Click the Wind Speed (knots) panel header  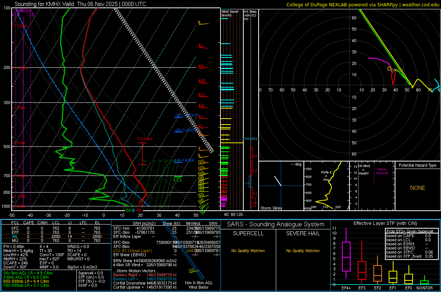[230, 13]
